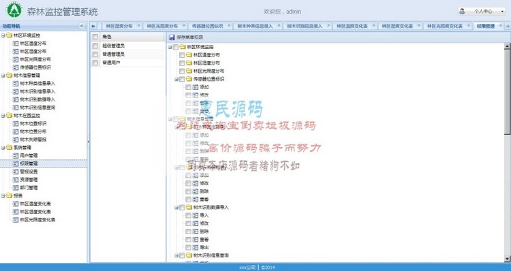Click 部门管理 page icon in navigation
The image size is (511, 271).
(x=15, y=188)
